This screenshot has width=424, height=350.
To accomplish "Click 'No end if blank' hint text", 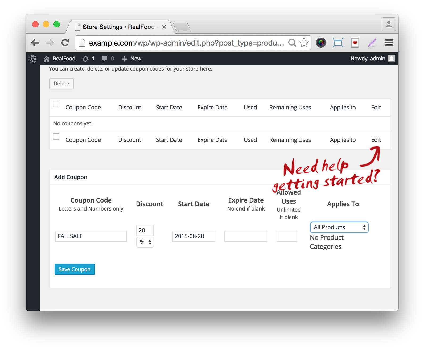I will click(246, 209).
